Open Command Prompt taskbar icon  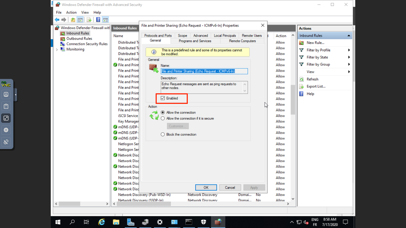click(x=189, y=222)
